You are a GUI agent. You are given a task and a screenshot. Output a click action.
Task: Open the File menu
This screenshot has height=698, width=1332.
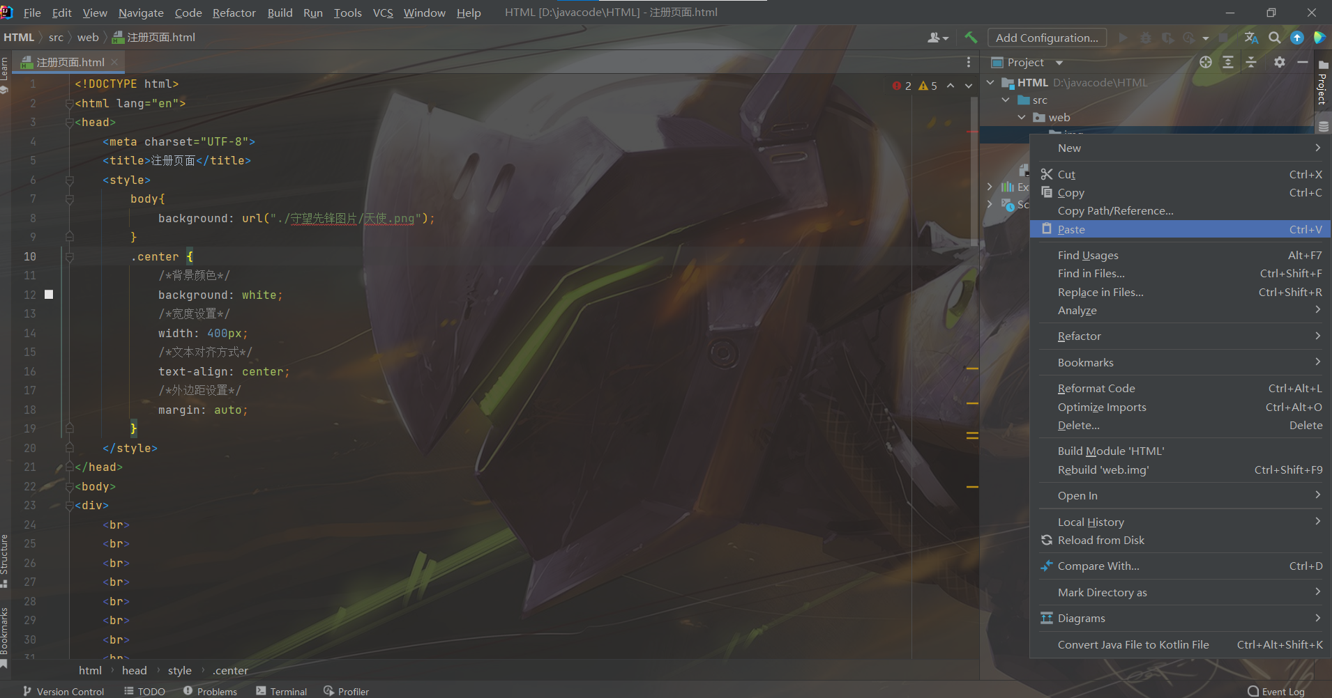point(32,13)
